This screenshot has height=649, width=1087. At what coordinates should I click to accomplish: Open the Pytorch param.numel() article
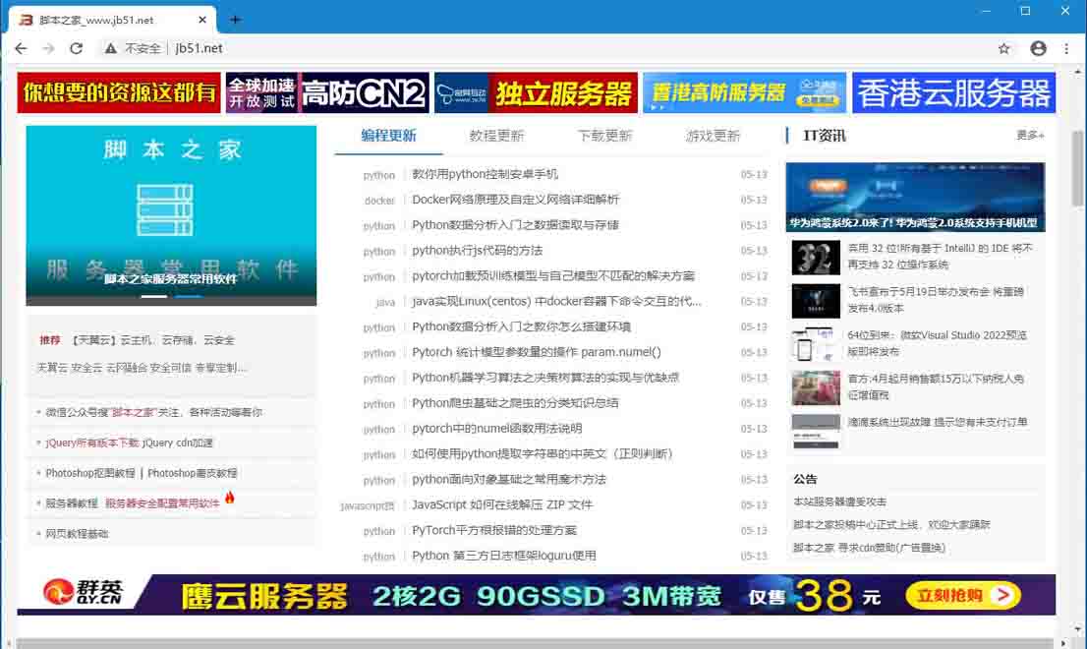(x=537, y=352)
